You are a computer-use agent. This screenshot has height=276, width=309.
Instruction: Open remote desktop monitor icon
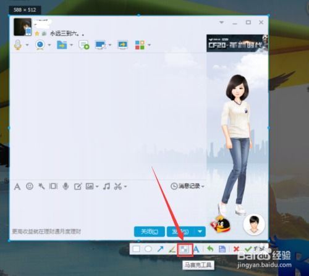coord(100,44)
